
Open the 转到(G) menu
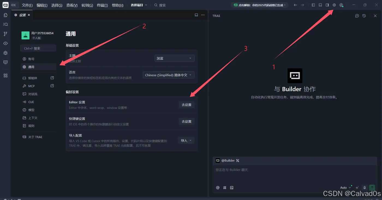coord(87,5)
